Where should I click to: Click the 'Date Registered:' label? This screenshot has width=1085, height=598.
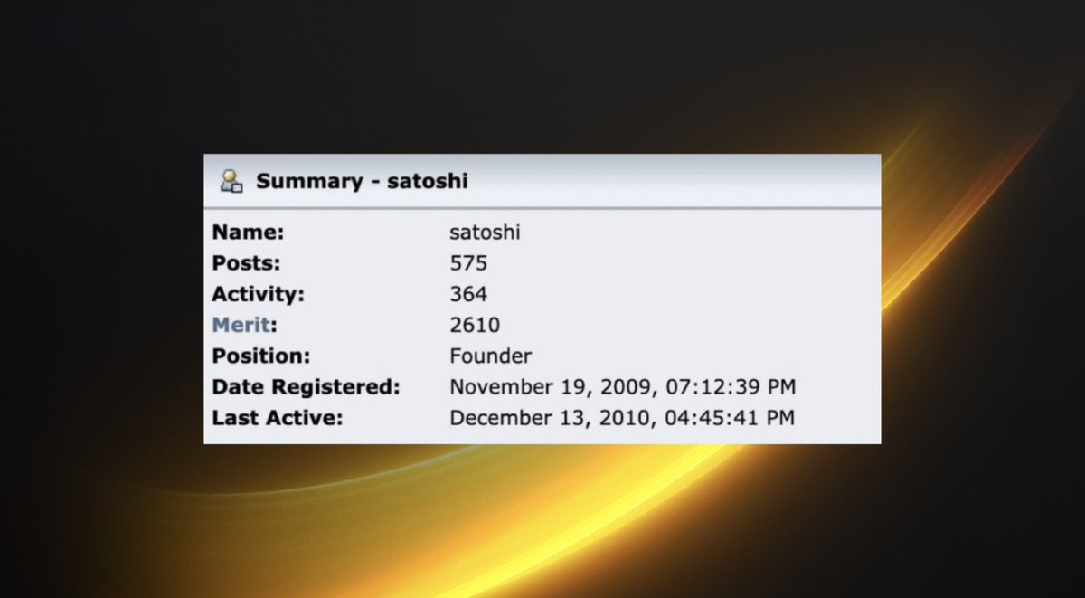[306, 387]
